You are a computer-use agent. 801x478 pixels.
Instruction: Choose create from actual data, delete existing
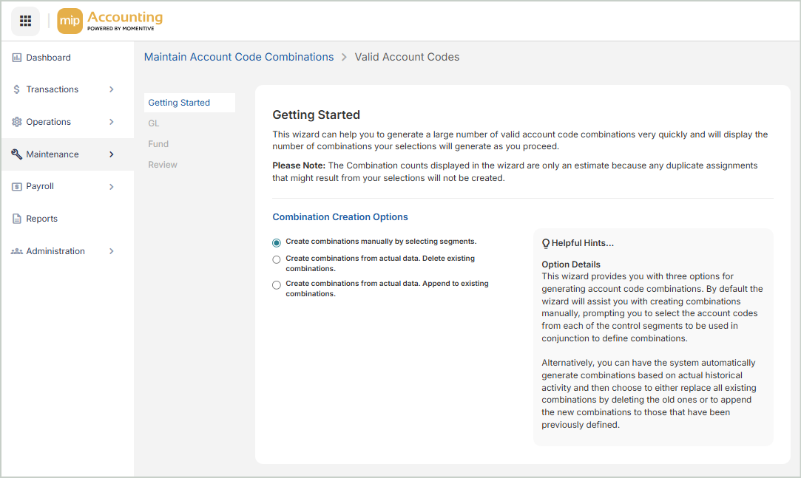(277, 259)
